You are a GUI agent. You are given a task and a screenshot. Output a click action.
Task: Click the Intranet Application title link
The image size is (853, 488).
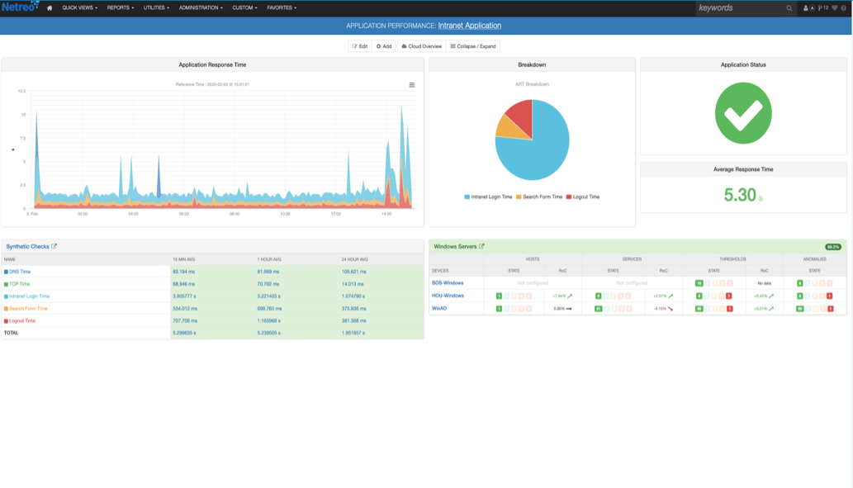pos(469,26)
